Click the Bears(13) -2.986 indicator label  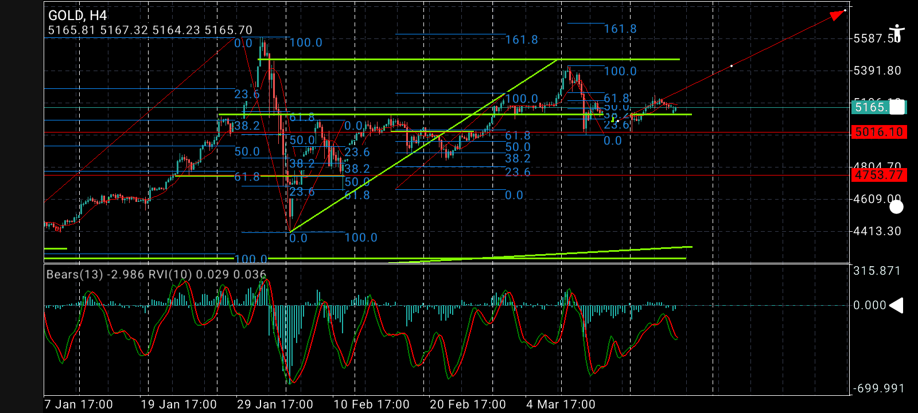(x=95, y=274)
